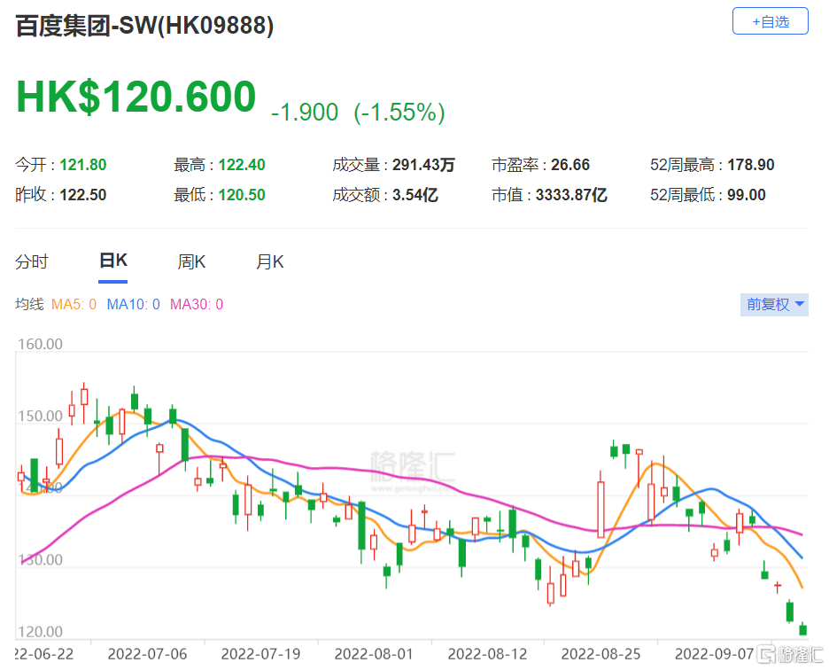Toggle the MA5 moving average line
Image resolution: width=829 pixels, height=670 pixels.
click(x=74, y=304)
